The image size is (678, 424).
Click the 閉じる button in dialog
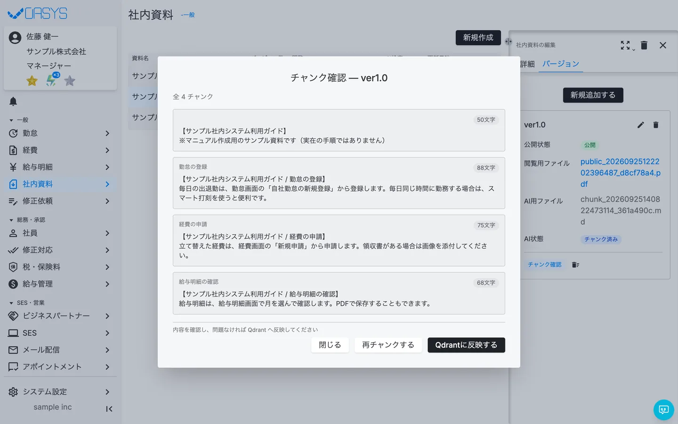pyautogui.click(x=330, y=345)
